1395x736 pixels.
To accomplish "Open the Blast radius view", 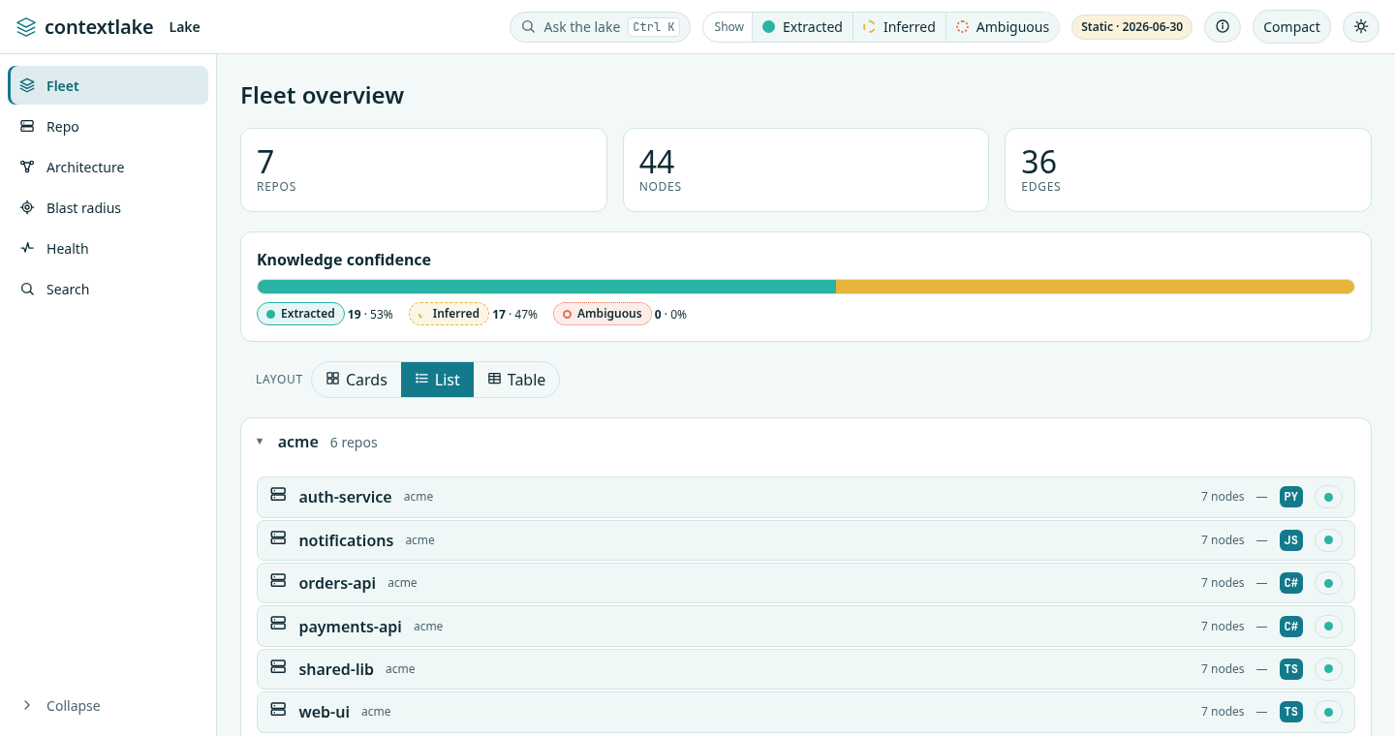I will 108,207.
